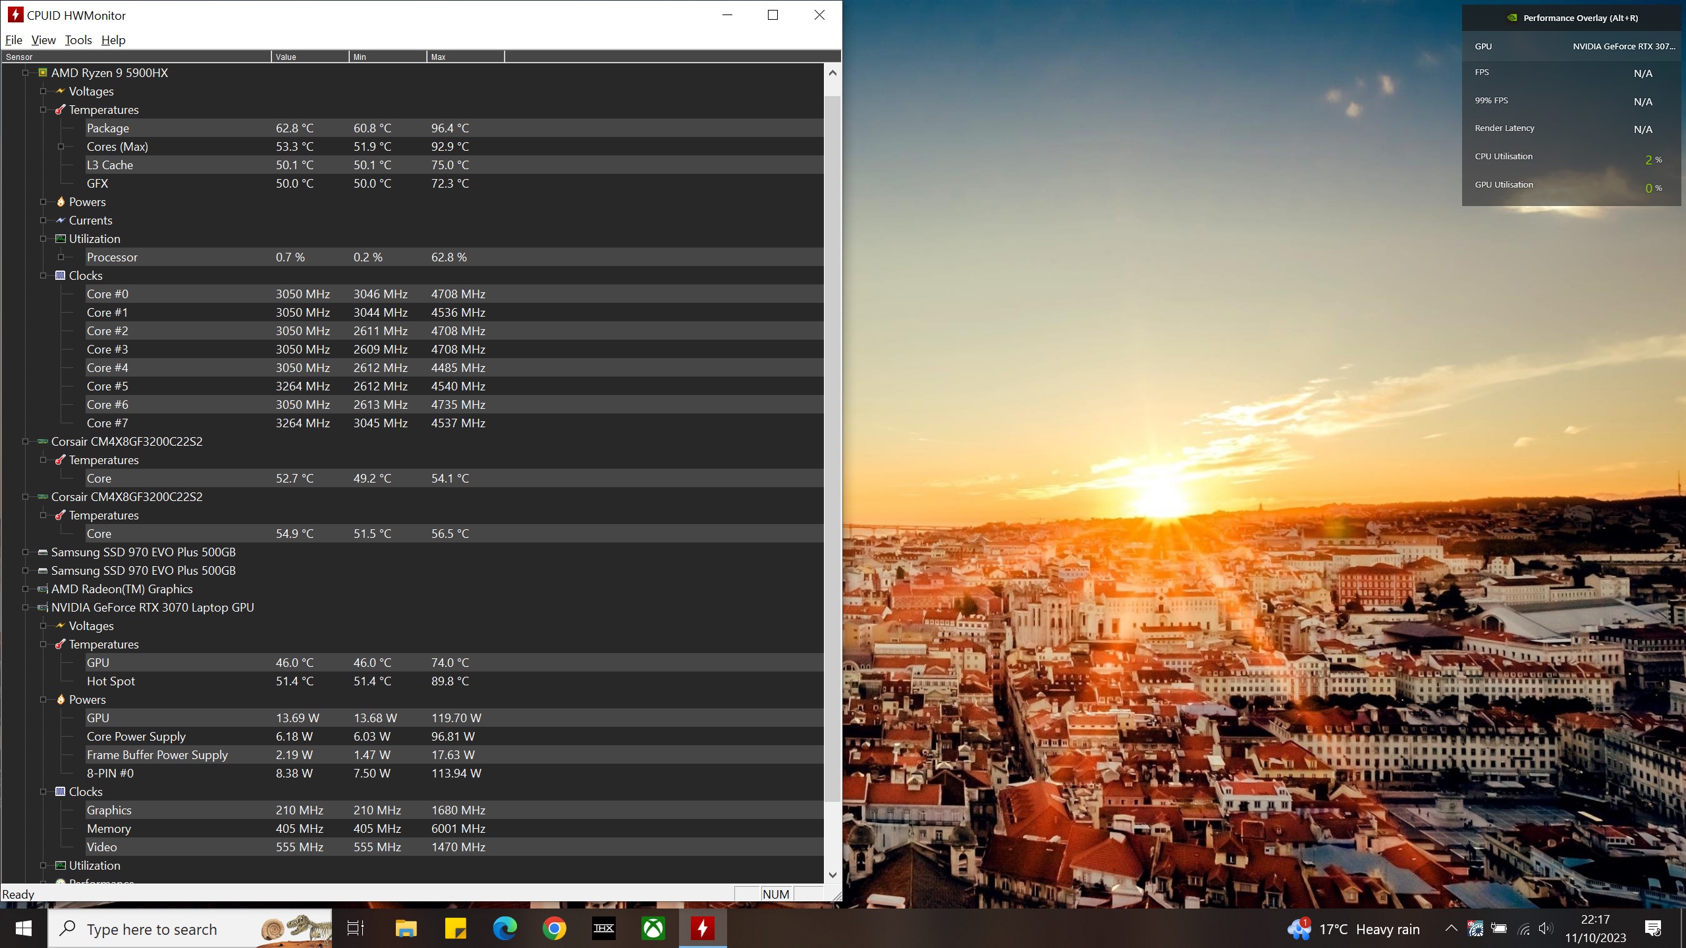
Task: Open the File menu
Action: 14,40
